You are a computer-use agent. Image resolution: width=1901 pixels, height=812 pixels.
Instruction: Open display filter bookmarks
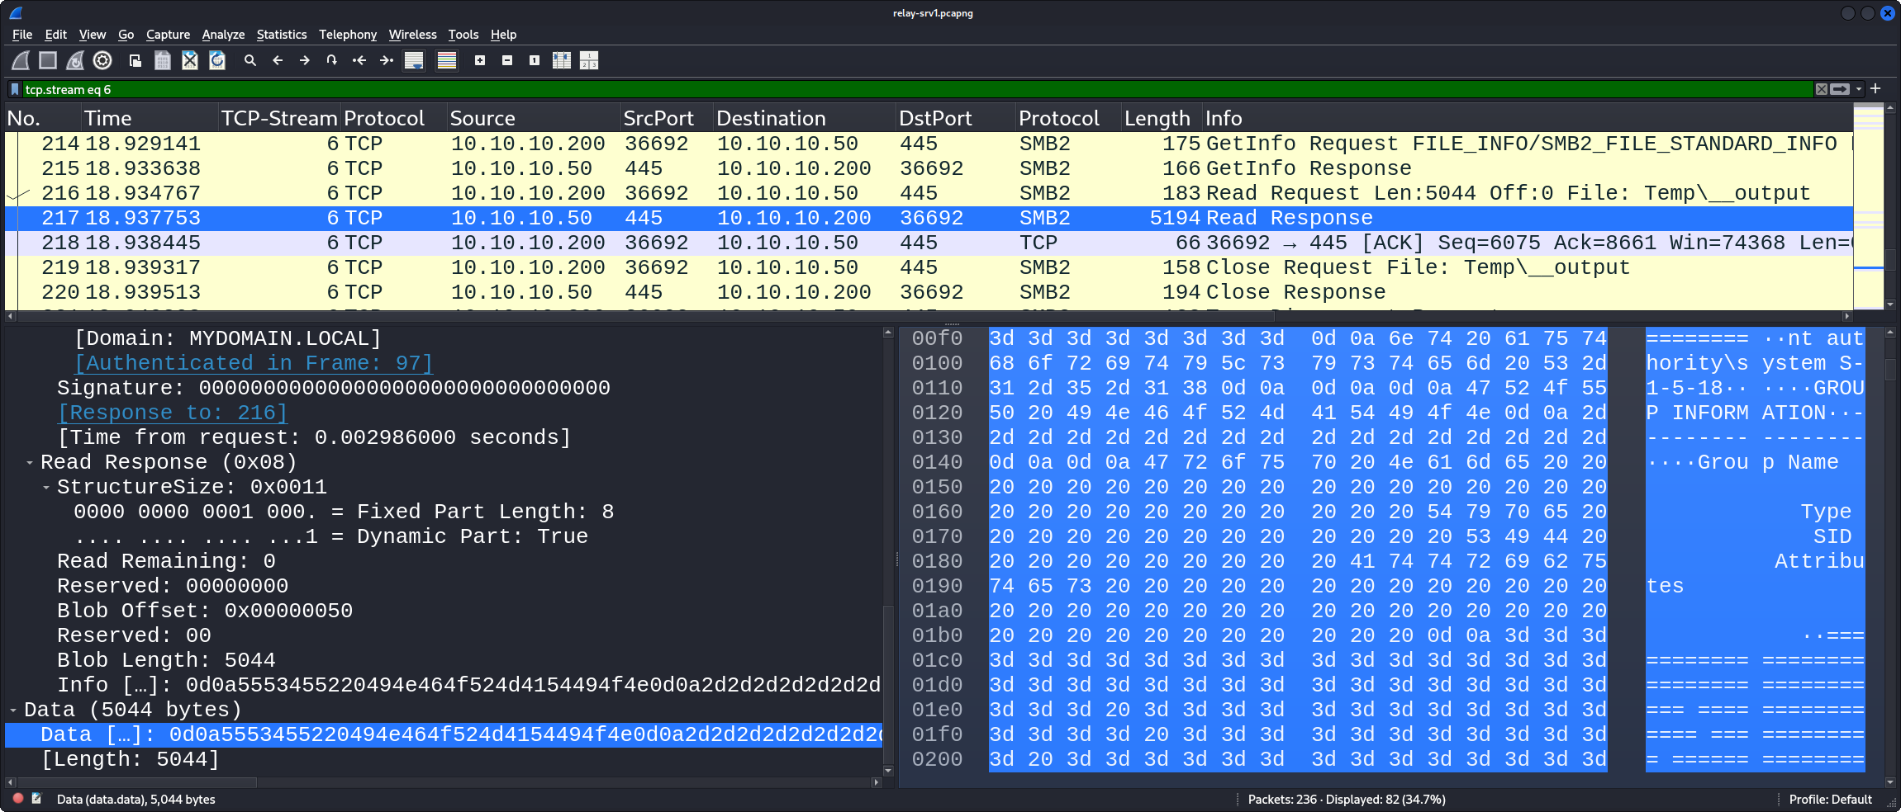point(14,89)
